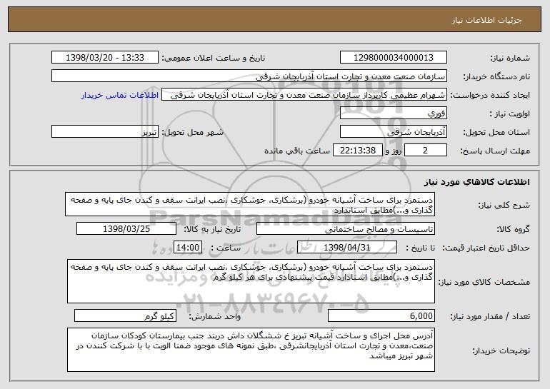Click the شهر محل تحویل field تبریز
The height and width of the screenshot is (389, 550).
[x=105, y=131]
